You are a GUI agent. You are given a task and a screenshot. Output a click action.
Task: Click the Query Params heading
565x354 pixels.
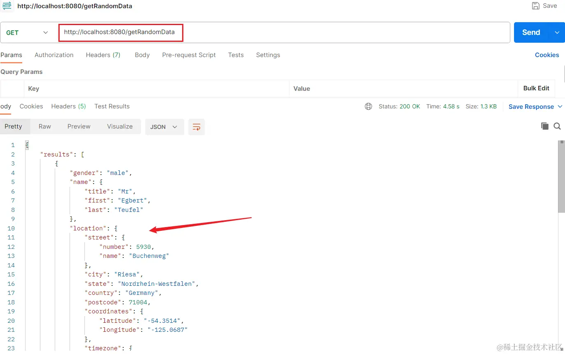coord(21,72)
